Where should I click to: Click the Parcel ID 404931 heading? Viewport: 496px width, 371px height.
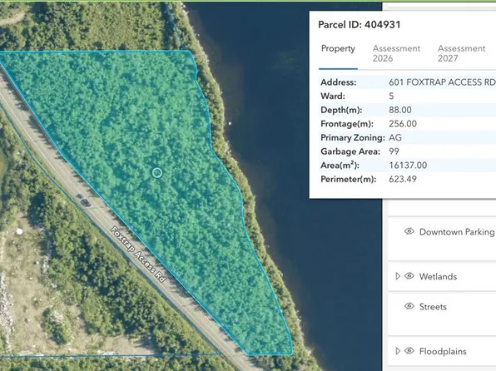(x=359, y=25)
